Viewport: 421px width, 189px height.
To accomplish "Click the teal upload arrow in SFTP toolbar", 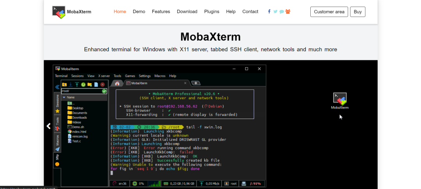I will coord(77,84).
